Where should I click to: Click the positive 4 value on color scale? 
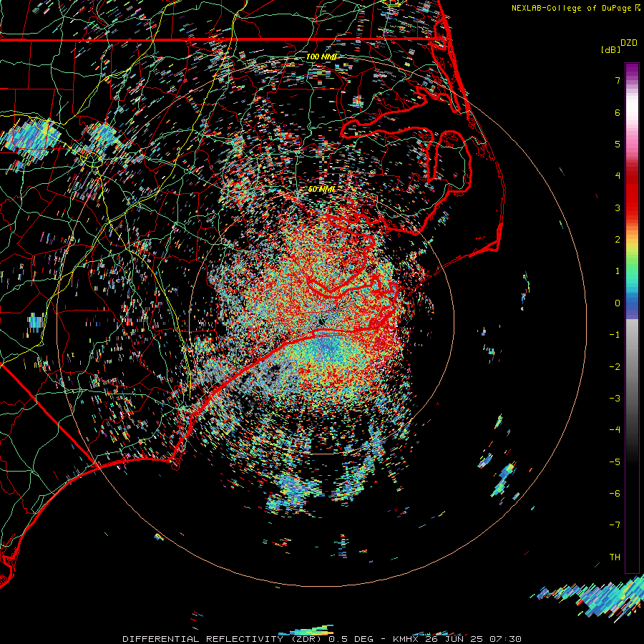click(x=618, y=176)
